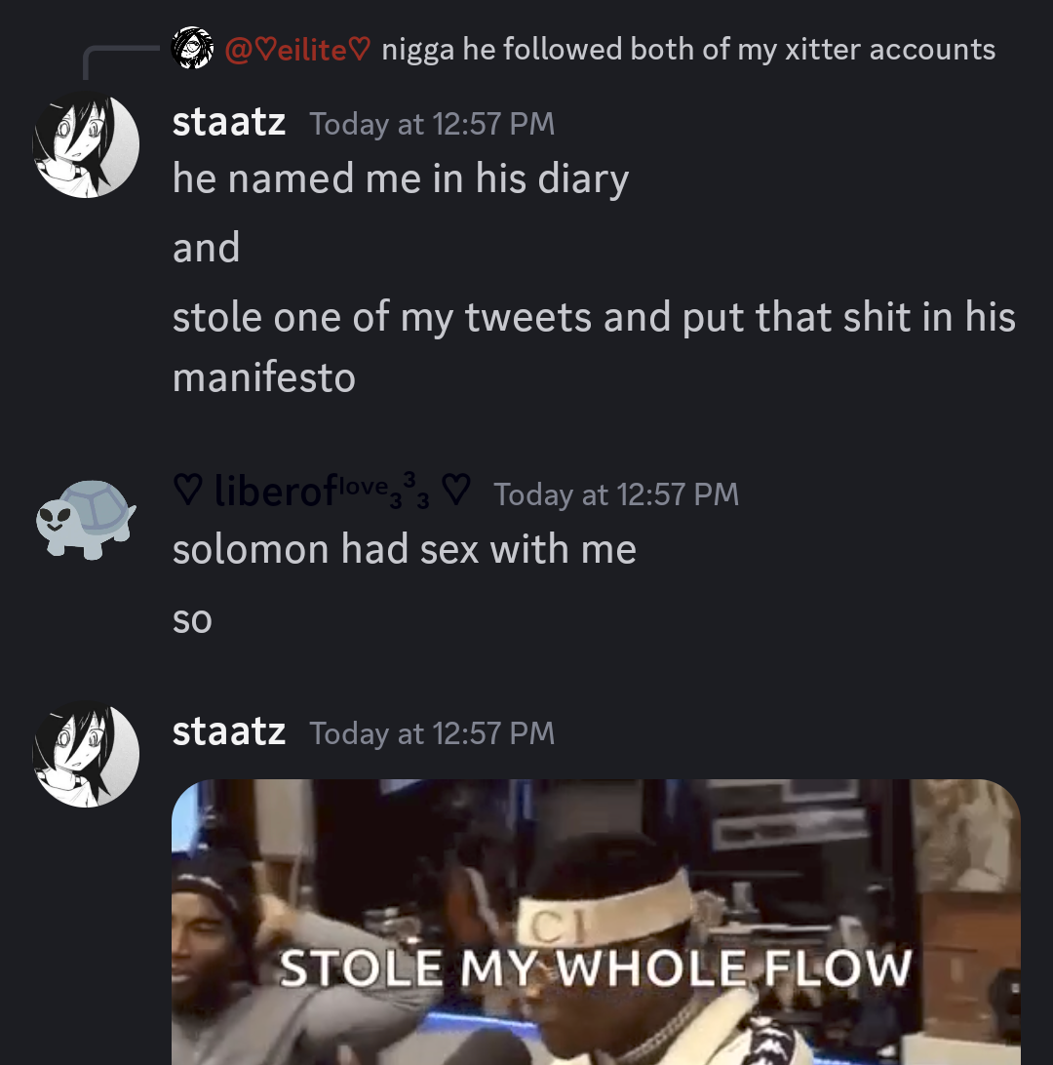The width and height of the screenshot is (1053, 1065).
Task: Click the single-word message "and"
Action: (206, 249)
